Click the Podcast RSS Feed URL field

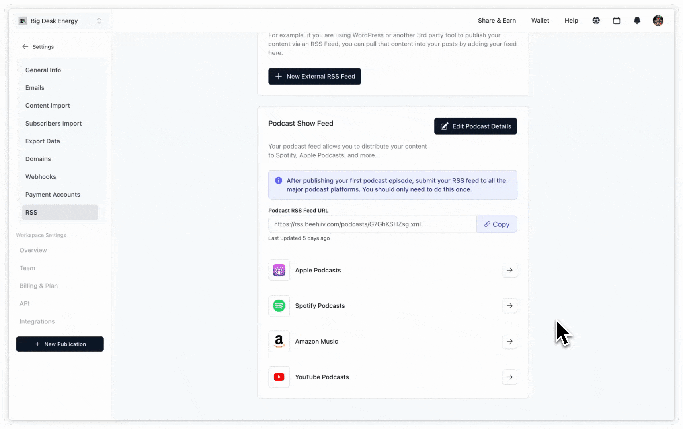[372, 224]
